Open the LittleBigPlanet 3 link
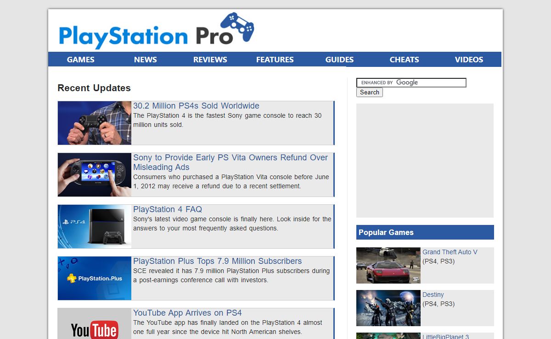The height and width of the screenshot is (339, 551). tap(446, 336)
